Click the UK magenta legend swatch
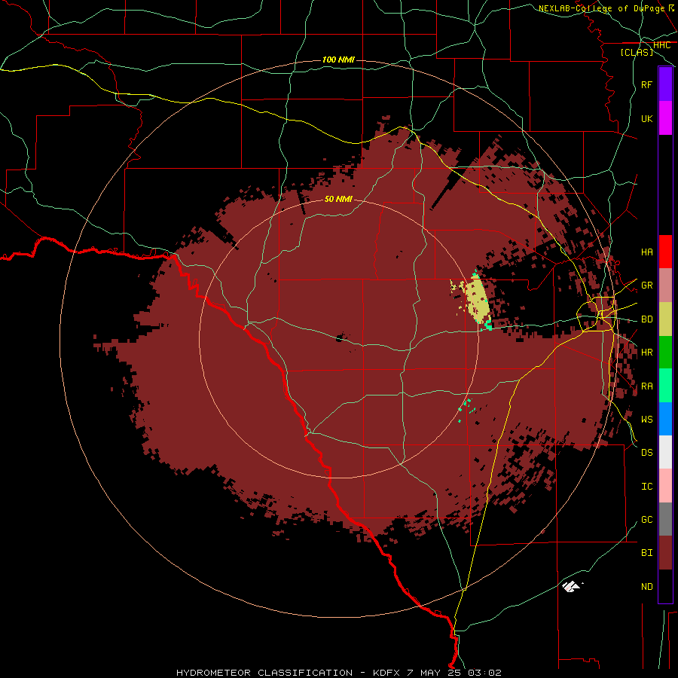This screenshot has width=678, height=678. tap(665, 118)
